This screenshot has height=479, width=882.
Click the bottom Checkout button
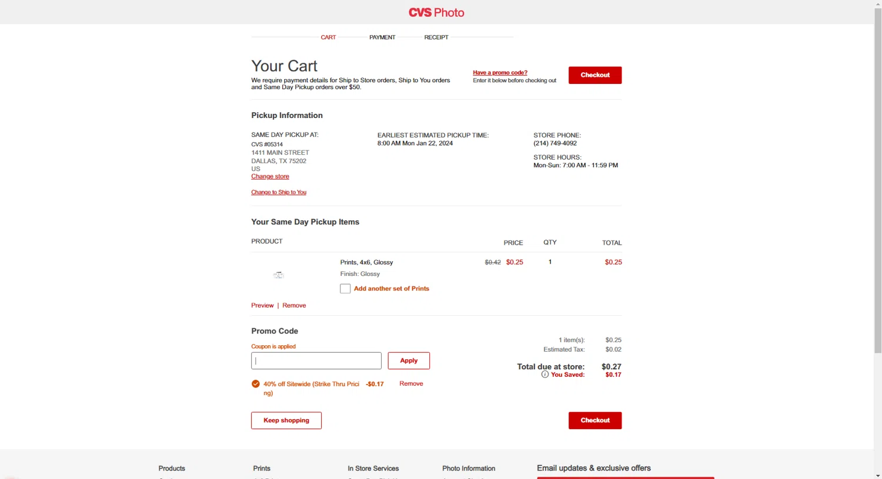click(595, 420)
